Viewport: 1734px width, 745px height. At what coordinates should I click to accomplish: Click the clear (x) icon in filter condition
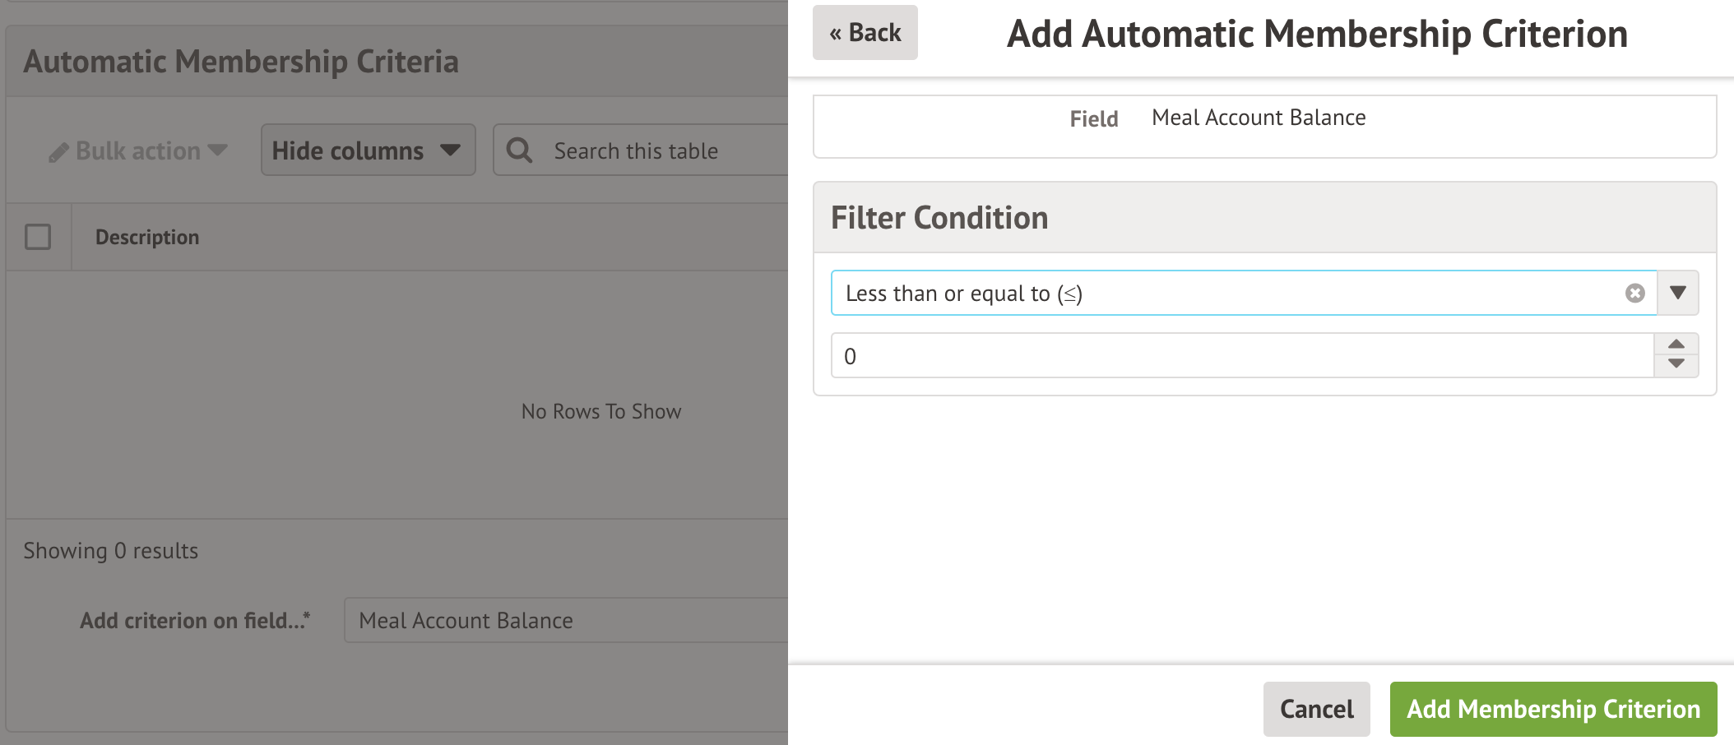click(x=1634, y=294)
